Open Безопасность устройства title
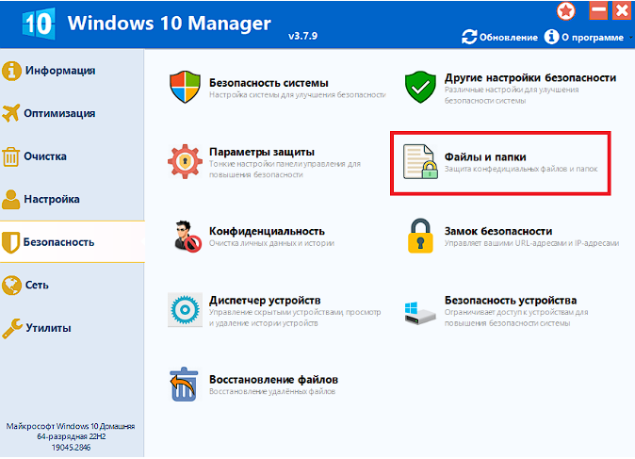635x459 pixels. coord(511,301)
